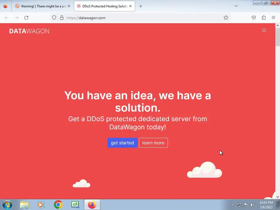Click the Firefox taskbar button
The image size is (280, 210).
92,205
